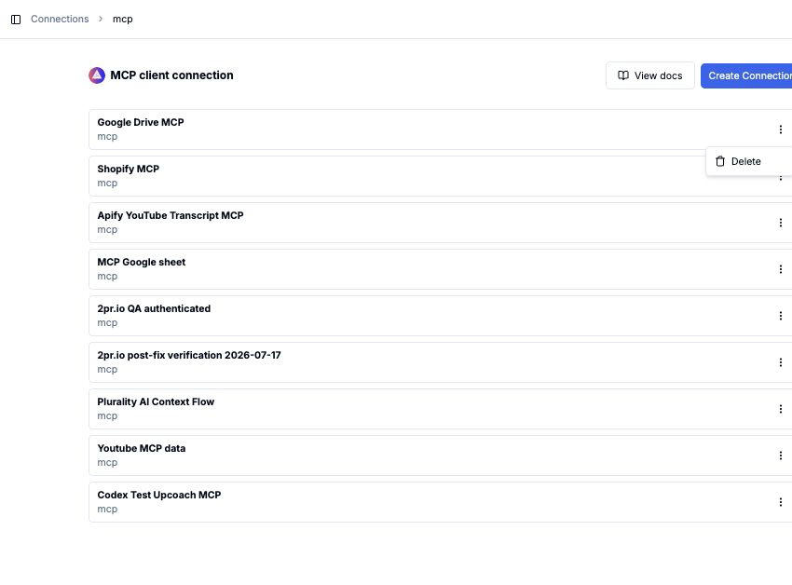Open options for Apify YouTube Transcript MCP
This screenshot has width=792, height=585.
[781, 223]
